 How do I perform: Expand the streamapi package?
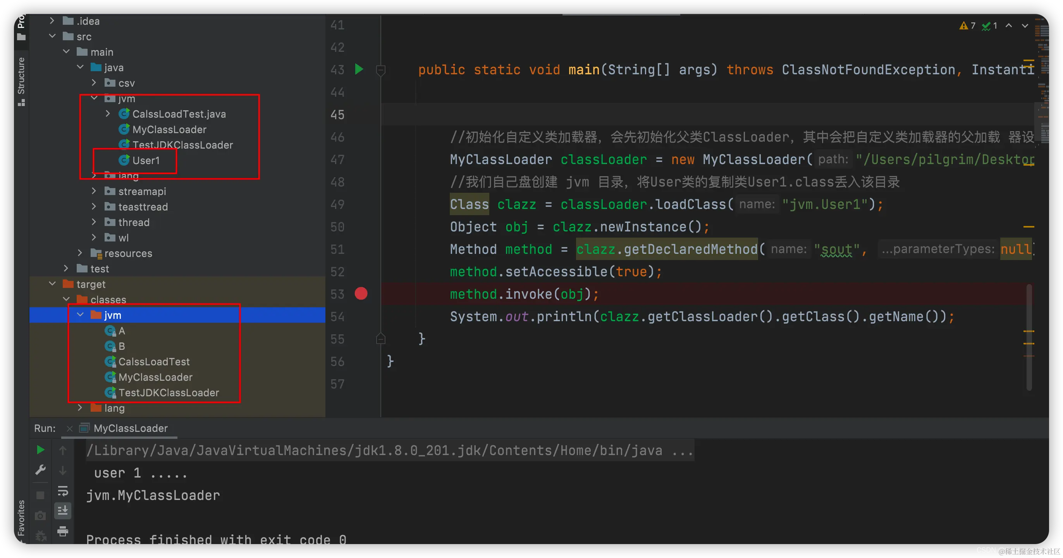94,191
